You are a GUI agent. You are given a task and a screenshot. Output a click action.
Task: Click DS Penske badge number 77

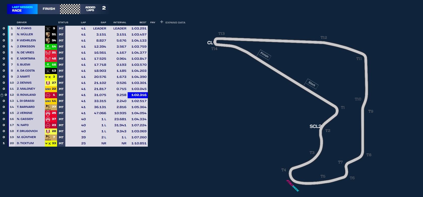pyautogui.click(x=51, y=107)
